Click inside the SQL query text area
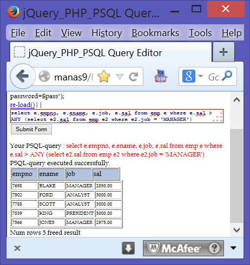This screenshot has height=265, width=250. coord(117,116)
